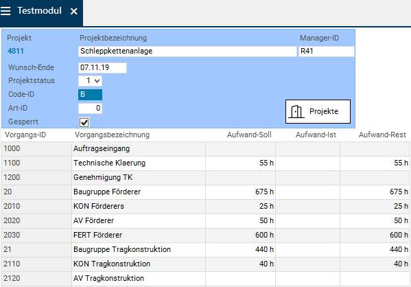The image size is (411, 287).
Task: Click the Code-ID field B
Action: pyautogui.click(x=90, y=95)
